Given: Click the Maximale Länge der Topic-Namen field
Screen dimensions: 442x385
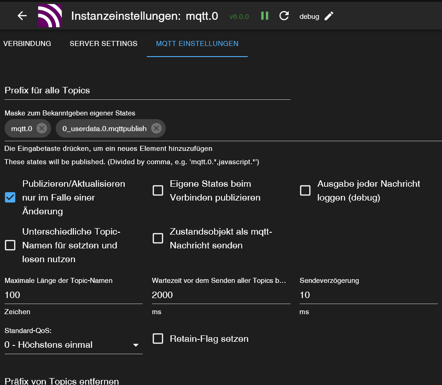Looking at the screenshot, I should click(x=74, y=295).
